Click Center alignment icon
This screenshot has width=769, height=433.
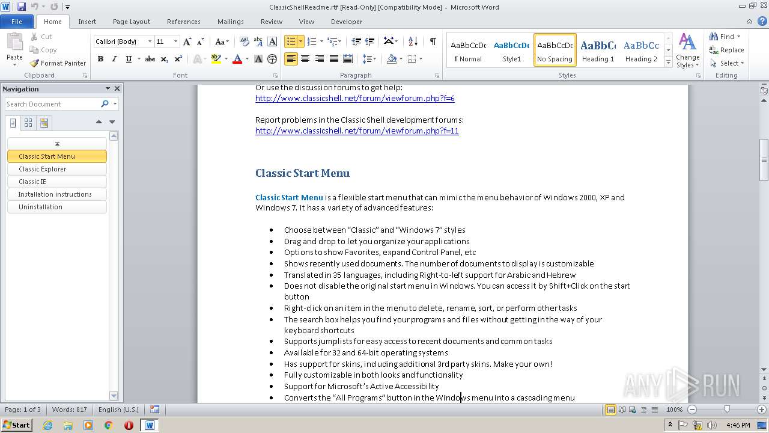tap(305, 59)
